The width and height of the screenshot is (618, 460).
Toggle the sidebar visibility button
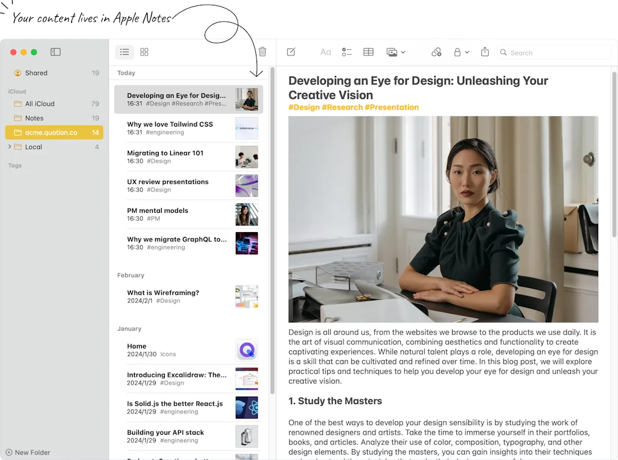coord(56,52)
